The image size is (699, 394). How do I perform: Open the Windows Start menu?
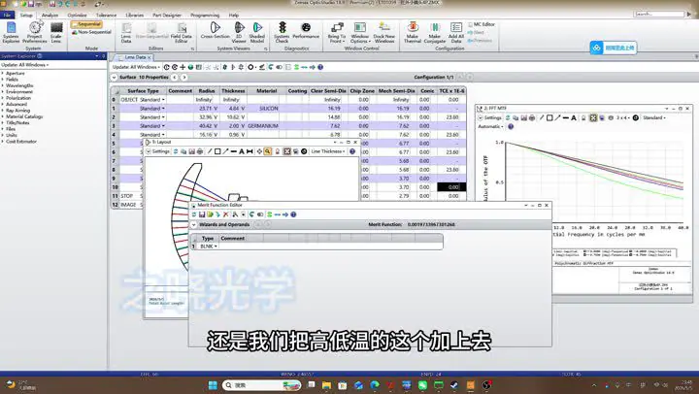tap(213, 385)
